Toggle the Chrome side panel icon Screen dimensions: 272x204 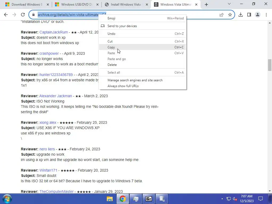click(249, 15)
